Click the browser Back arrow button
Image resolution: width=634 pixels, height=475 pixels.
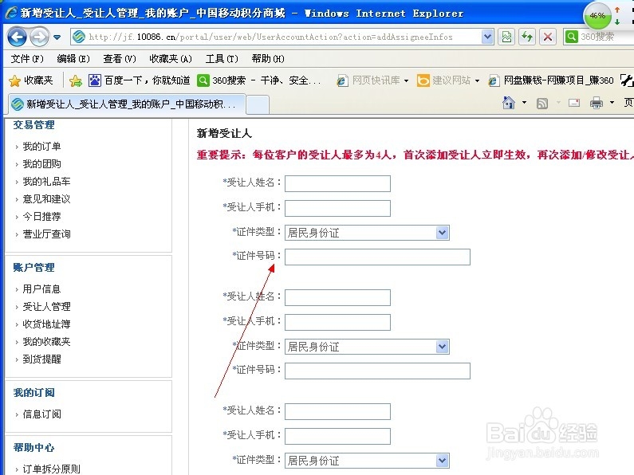[17, 37]
